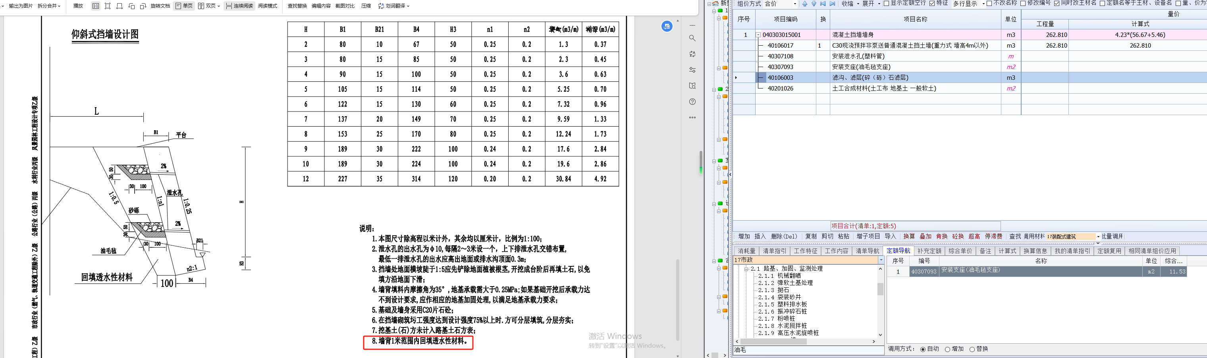Switch to the 补充定额 tab
The image size is (1207, 358).
tap(929, 251)
